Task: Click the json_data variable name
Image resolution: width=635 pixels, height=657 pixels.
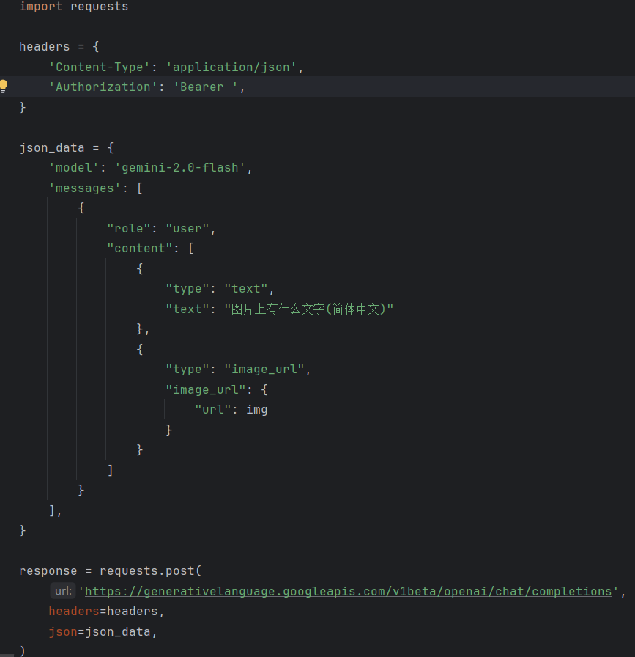Action: (x=52, y=148)
